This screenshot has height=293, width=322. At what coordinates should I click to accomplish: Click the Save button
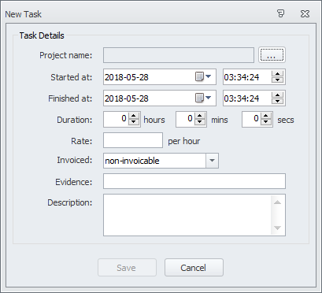pyautogui.click(x=127, y=268)
